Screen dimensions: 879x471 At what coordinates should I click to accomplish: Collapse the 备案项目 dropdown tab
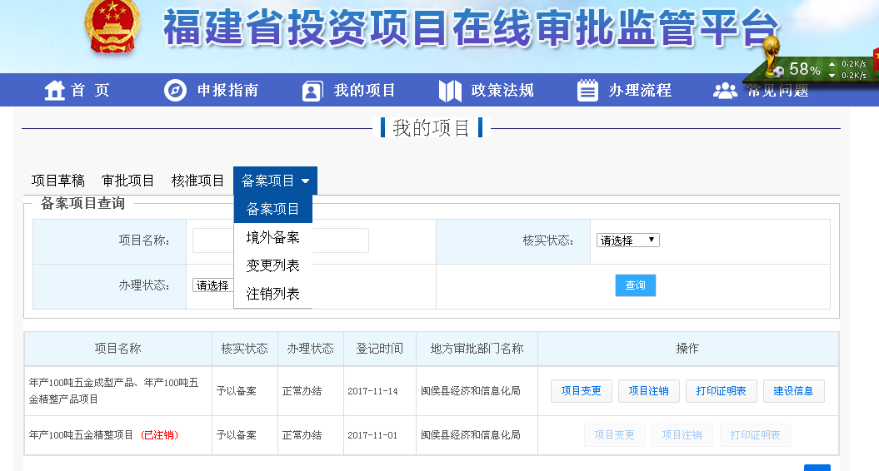click(275, 181)
